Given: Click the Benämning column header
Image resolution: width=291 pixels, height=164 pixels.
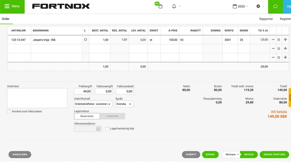Looking at the screenshot, I should pos(41,31).
